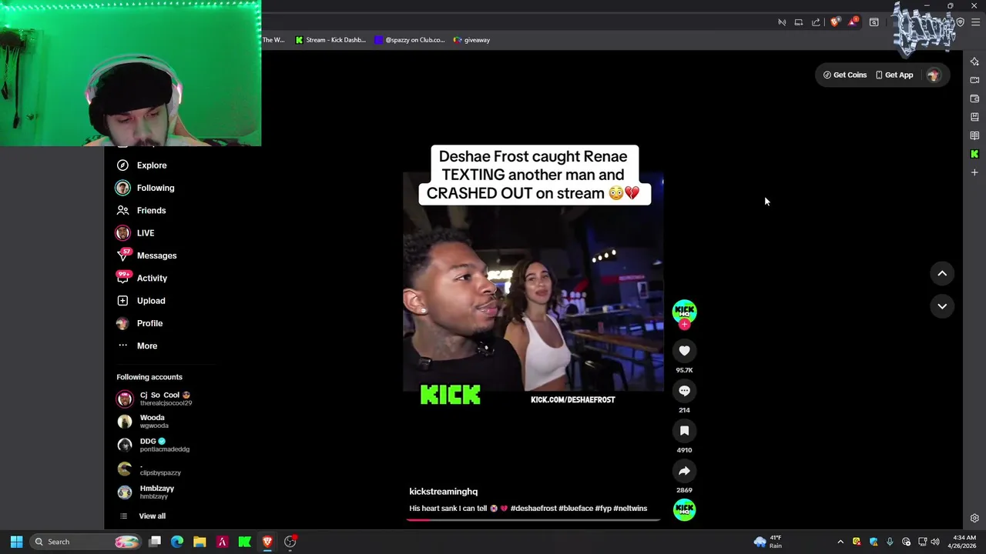Show hidden system tray icons
This screenshot has width=986, height=554.
click(x=840, y=542)
